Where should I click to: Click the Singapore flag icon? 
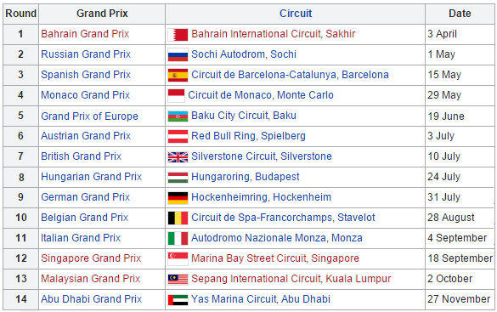[x=178, y=258]
